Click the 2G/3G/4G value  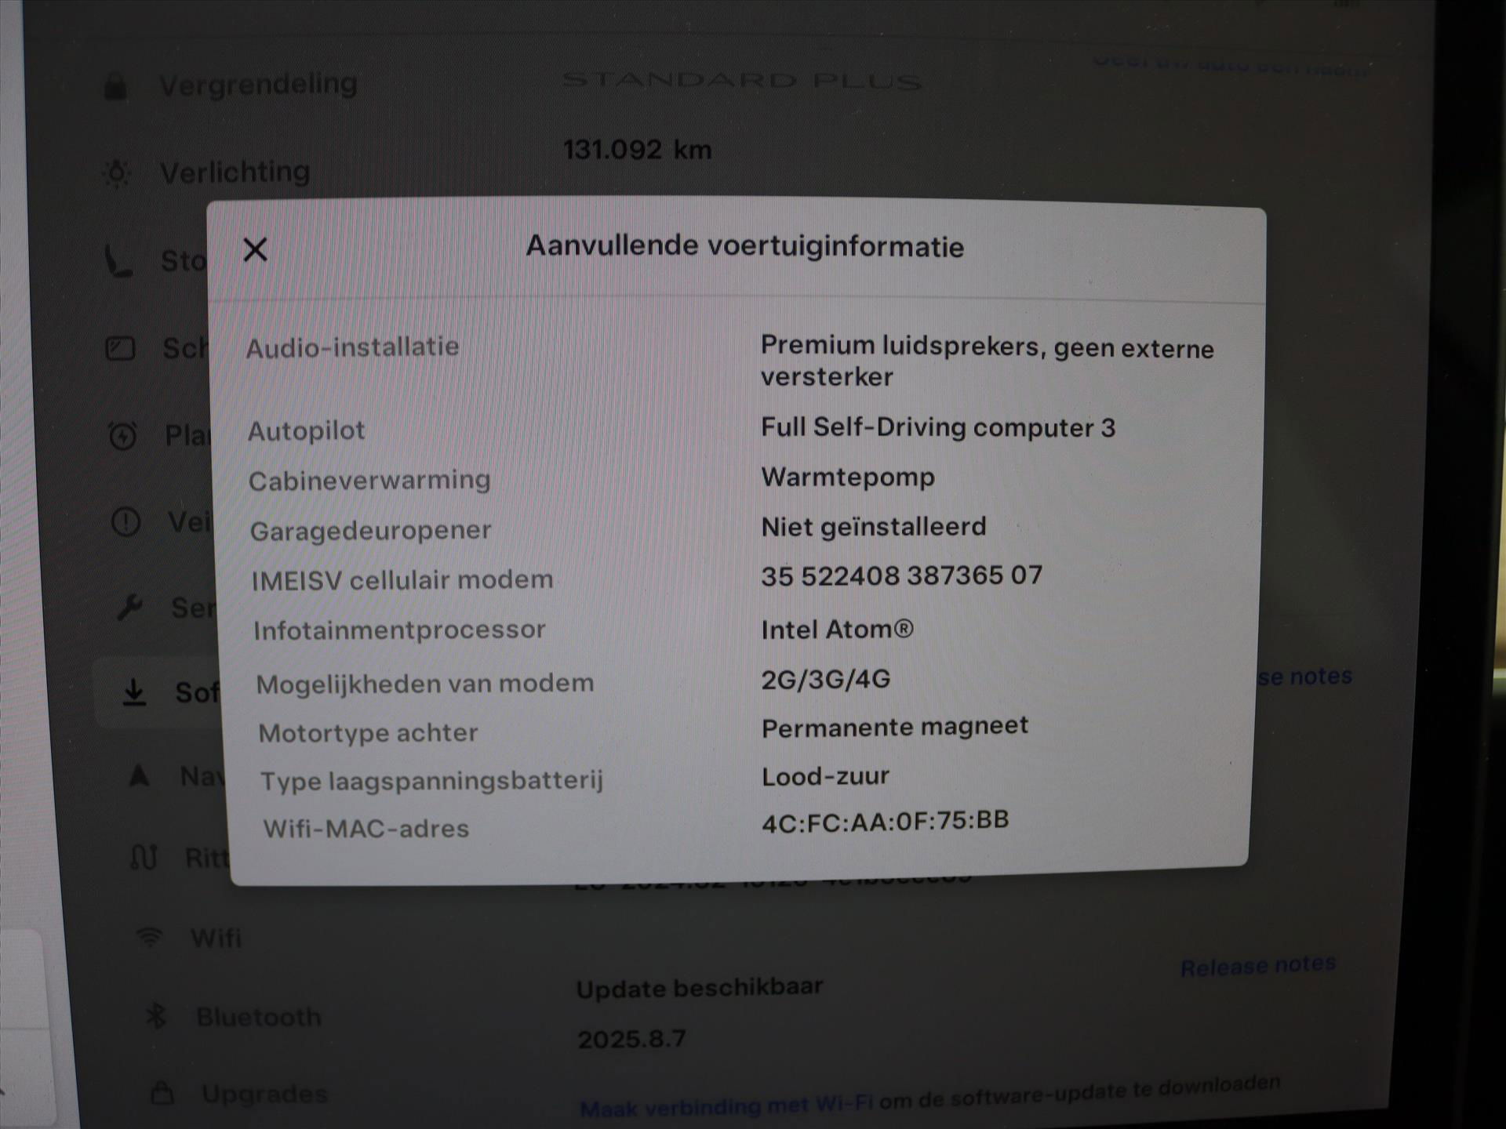point(825,679)
